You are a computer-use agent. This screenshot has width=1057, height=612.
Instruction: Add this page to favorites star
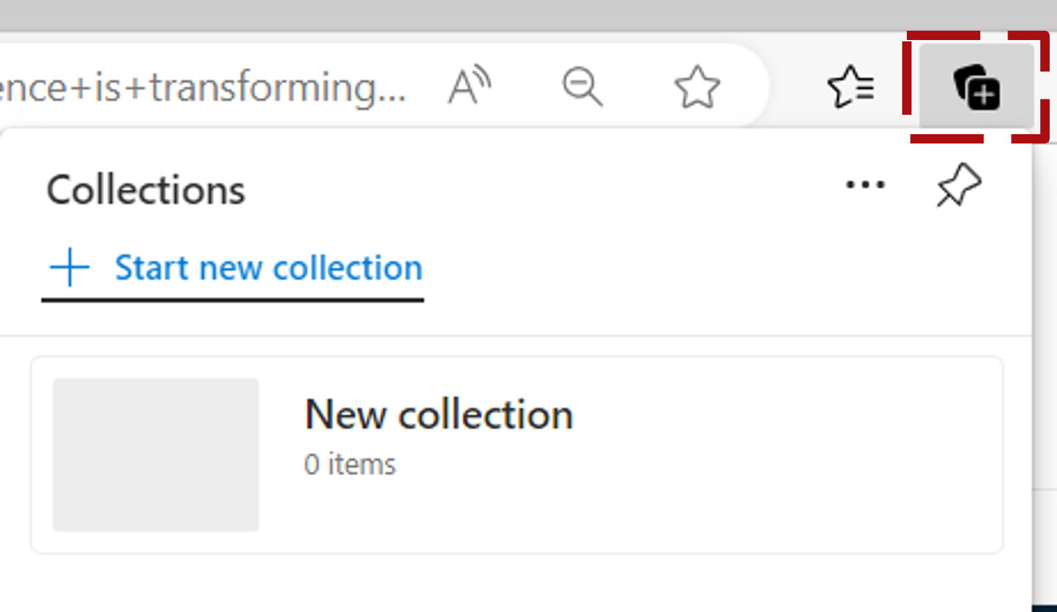click(x=697, y=87)
